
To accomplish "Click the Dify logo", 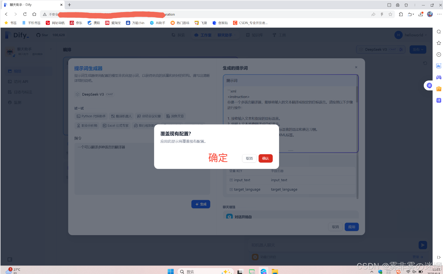I will (x=17, y=35).
